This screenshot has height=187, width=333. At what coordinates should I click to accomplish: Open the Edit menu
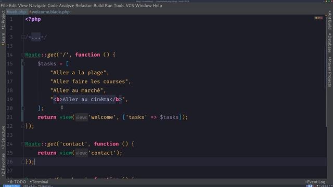(x=12, y=6)
